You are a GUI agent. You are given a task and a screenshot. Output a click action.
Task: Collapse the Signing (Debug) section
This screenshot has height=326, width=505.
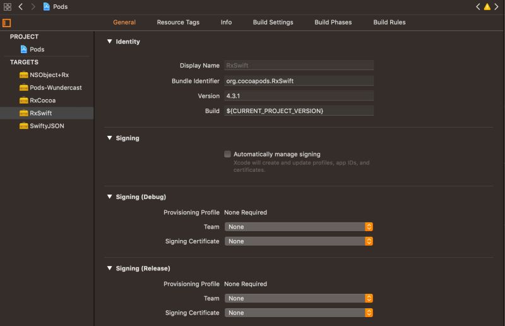(x=109, y=196)
